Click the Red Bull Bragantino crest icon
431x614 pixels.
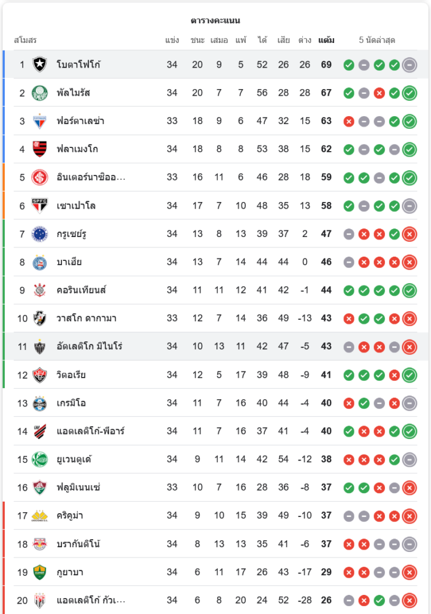point(39,544)
